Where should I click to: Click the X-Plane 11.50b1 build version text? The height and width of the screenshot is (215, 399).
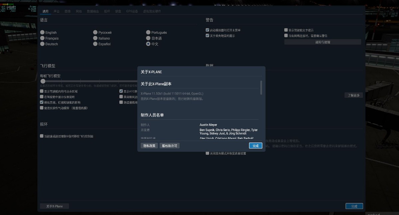[172, 94]
